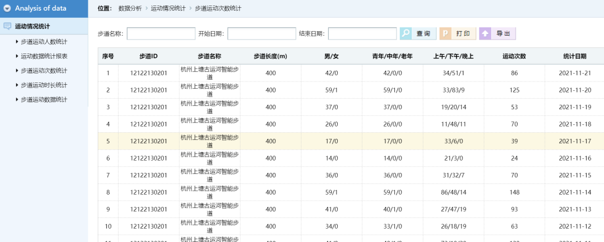Click the 打印 print button

(x=457, y=33)
